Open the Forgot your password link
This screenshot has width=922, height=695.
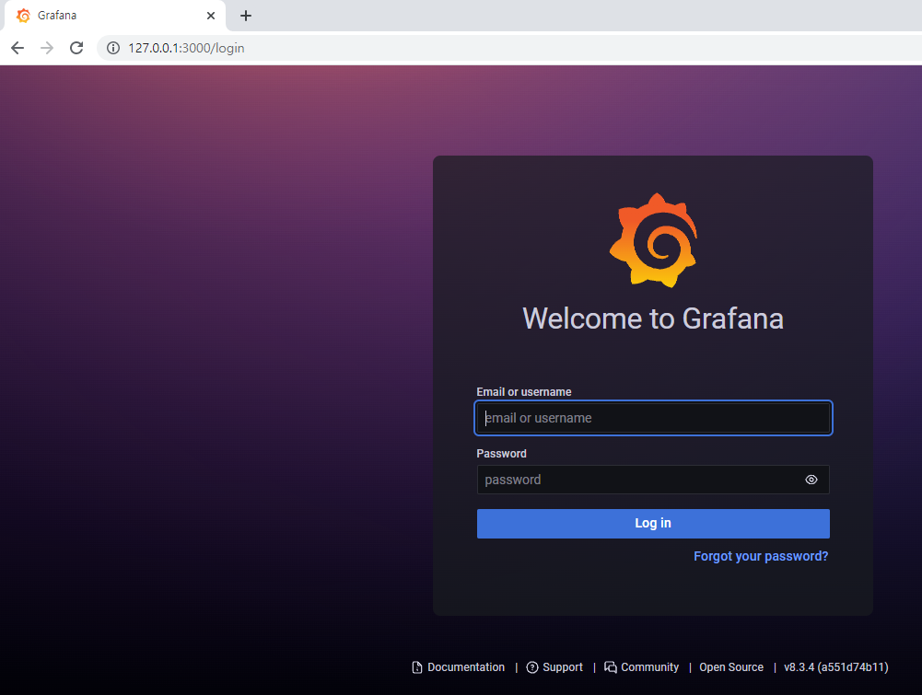point(760,556)
